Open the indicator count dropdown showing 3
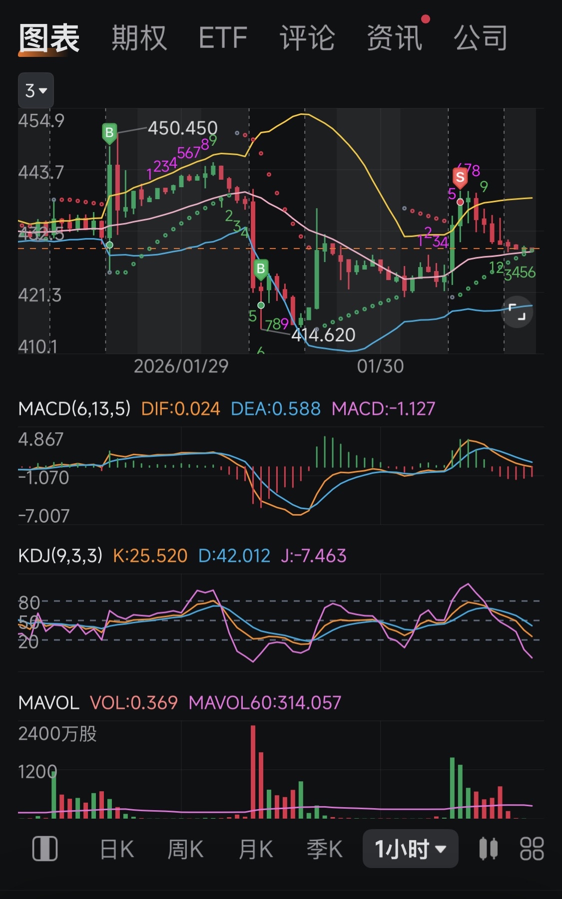The width and height of the screenshot is (562, 899). coord(36,90)
